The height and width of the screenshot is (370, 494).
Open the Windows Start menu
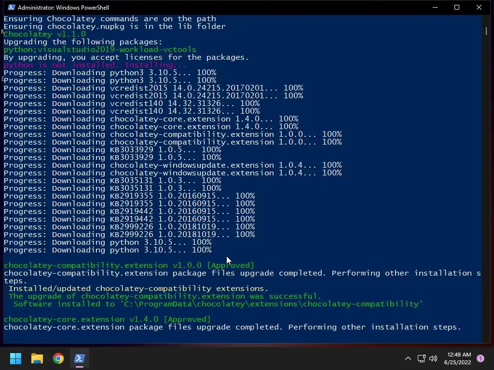click(x=15, y=358)
